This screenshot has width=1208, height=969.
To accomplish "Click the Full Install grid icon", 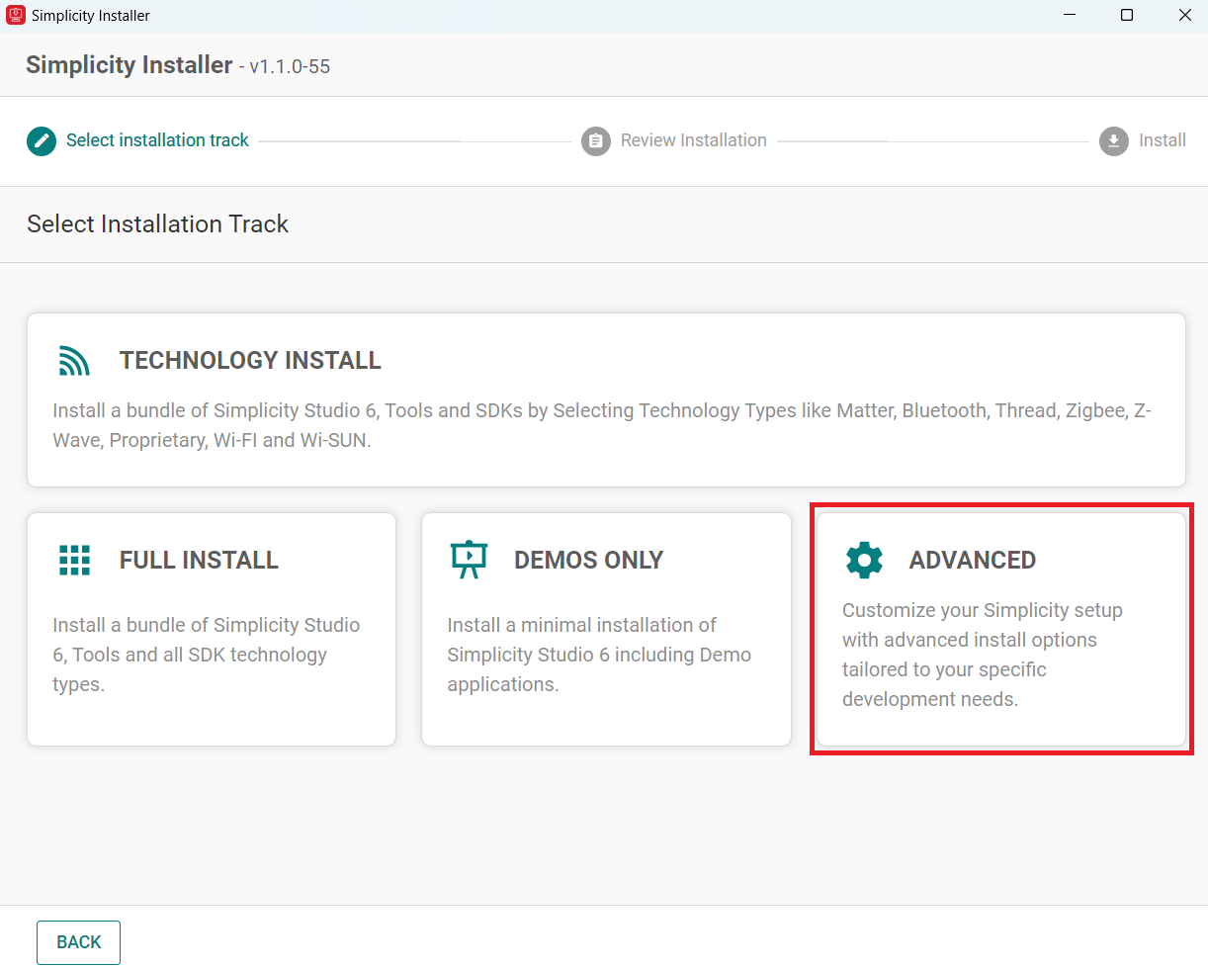I will coord(74,560).
